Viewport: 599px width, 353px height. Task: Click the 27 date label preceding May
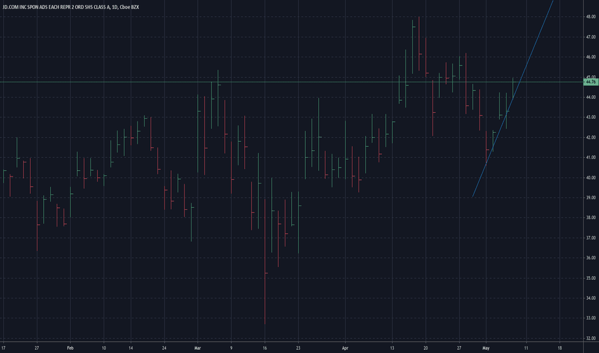(x=459, y=348)
